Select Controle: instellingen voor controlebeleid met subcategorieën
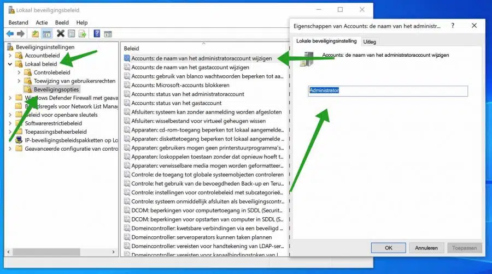Image resolution: width=492 pixels, height=274 pixels. 207,192
